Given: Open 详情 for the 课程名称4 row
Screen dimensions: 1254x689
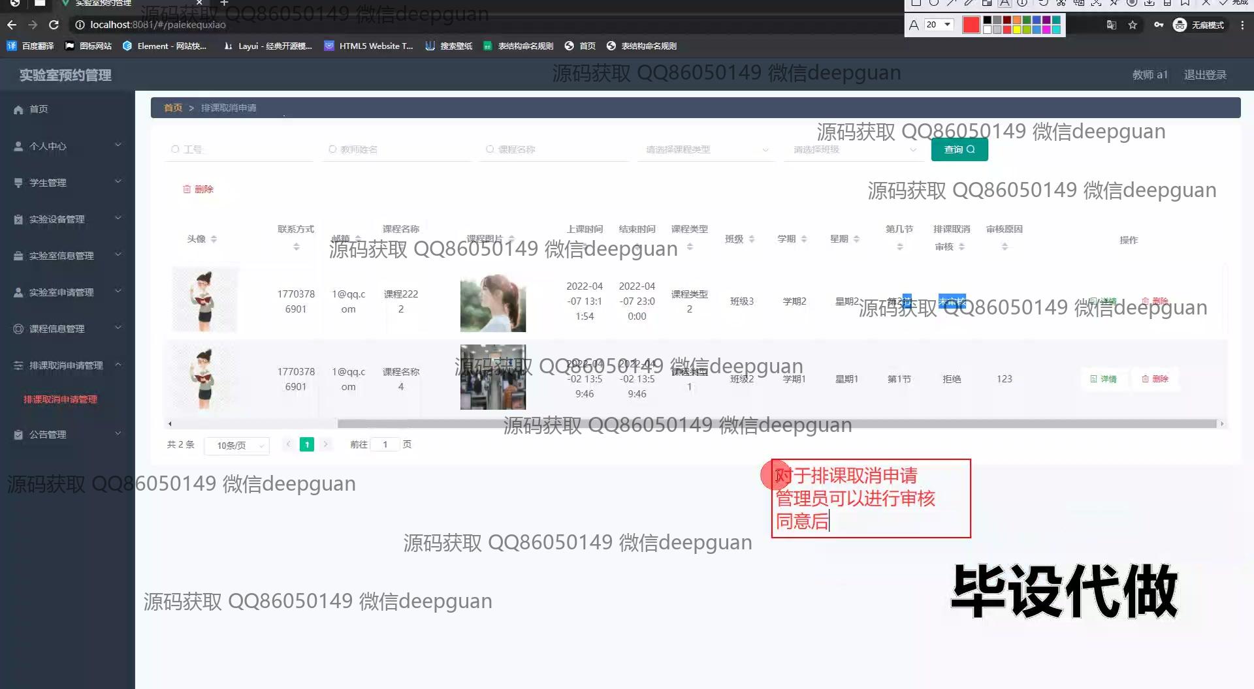Looking at the screenshot, I should click(x=1103, y=378).
